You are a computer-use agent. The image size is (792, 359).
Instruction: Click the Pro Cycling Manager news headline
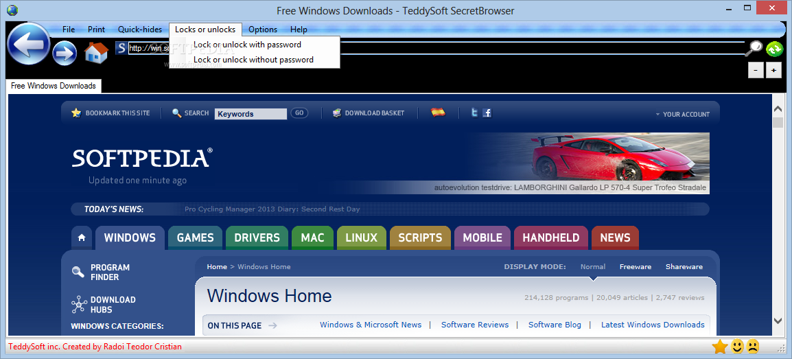pyautogui.click(x=272, y=209)
